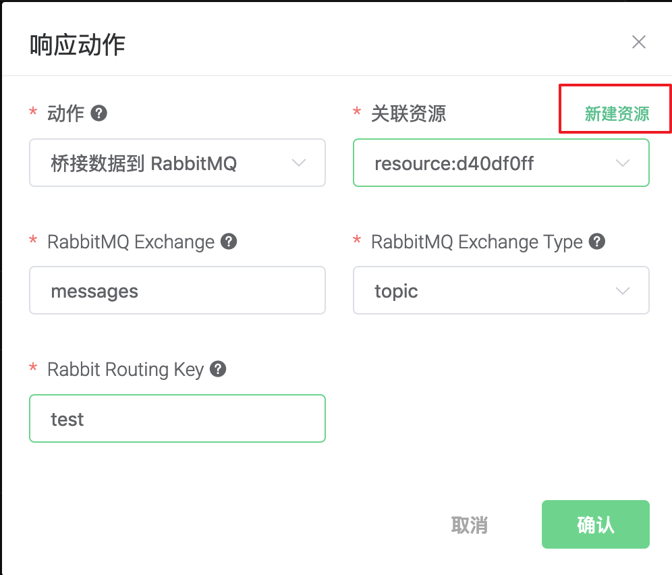The image size is (672, 575).
Task: Click the 'RabbitMQ Exchange Type' label text
Action: [476, 242]
